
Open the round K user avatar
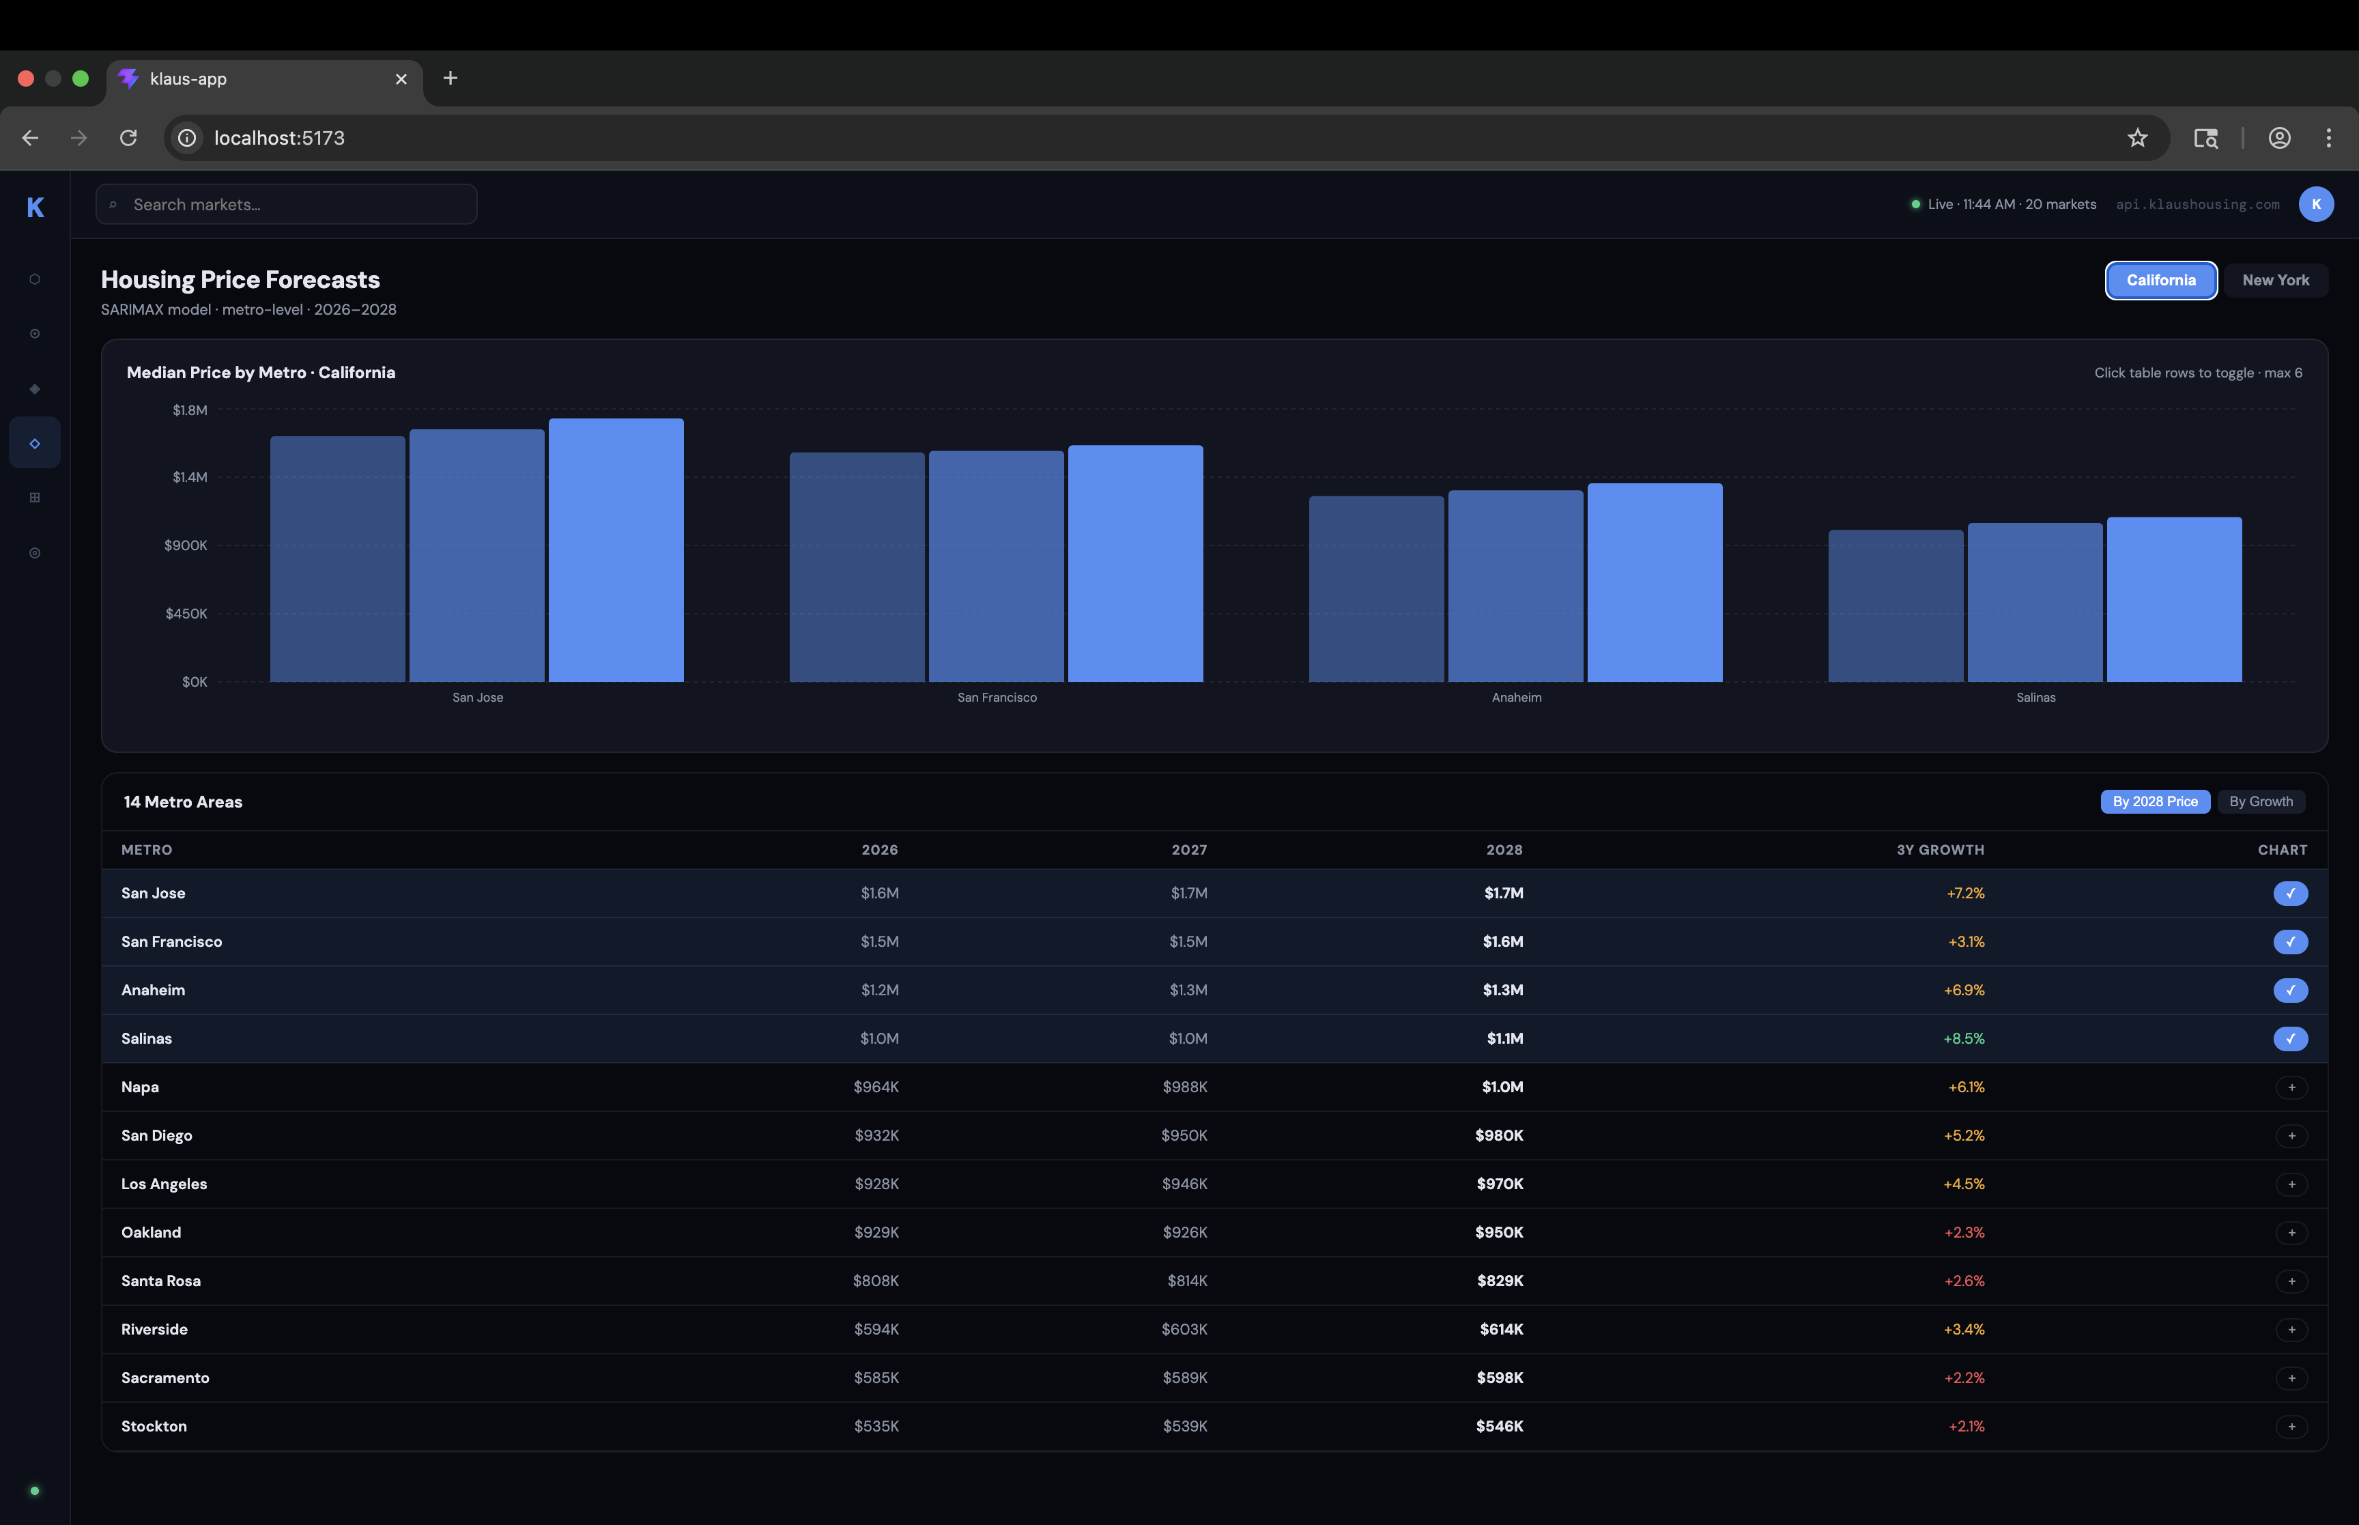2315,204
